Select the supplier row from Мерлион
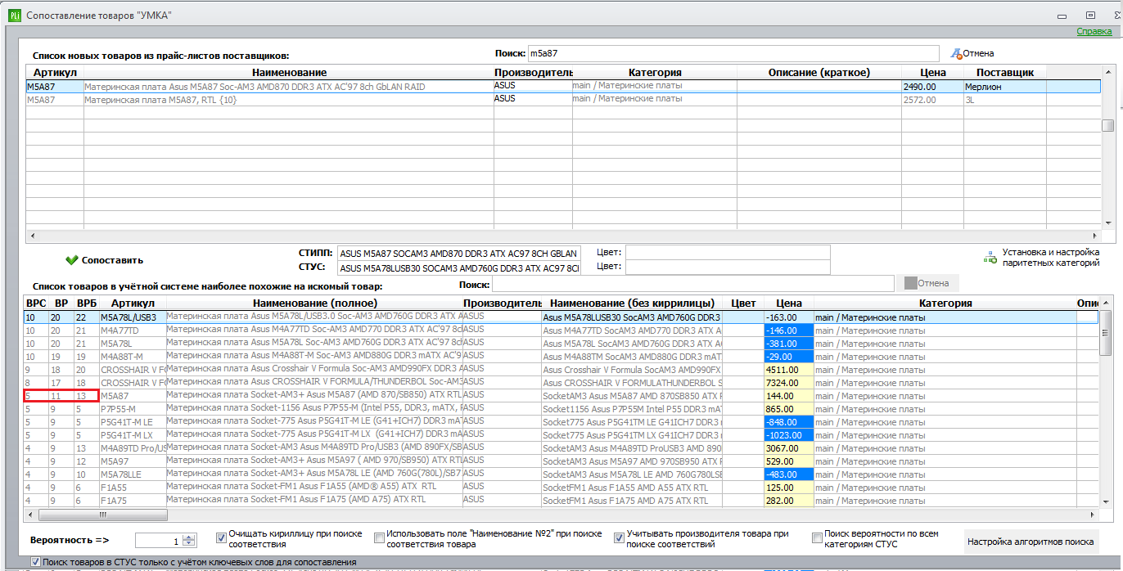The image size is (1123, 571). click(563, 86)
